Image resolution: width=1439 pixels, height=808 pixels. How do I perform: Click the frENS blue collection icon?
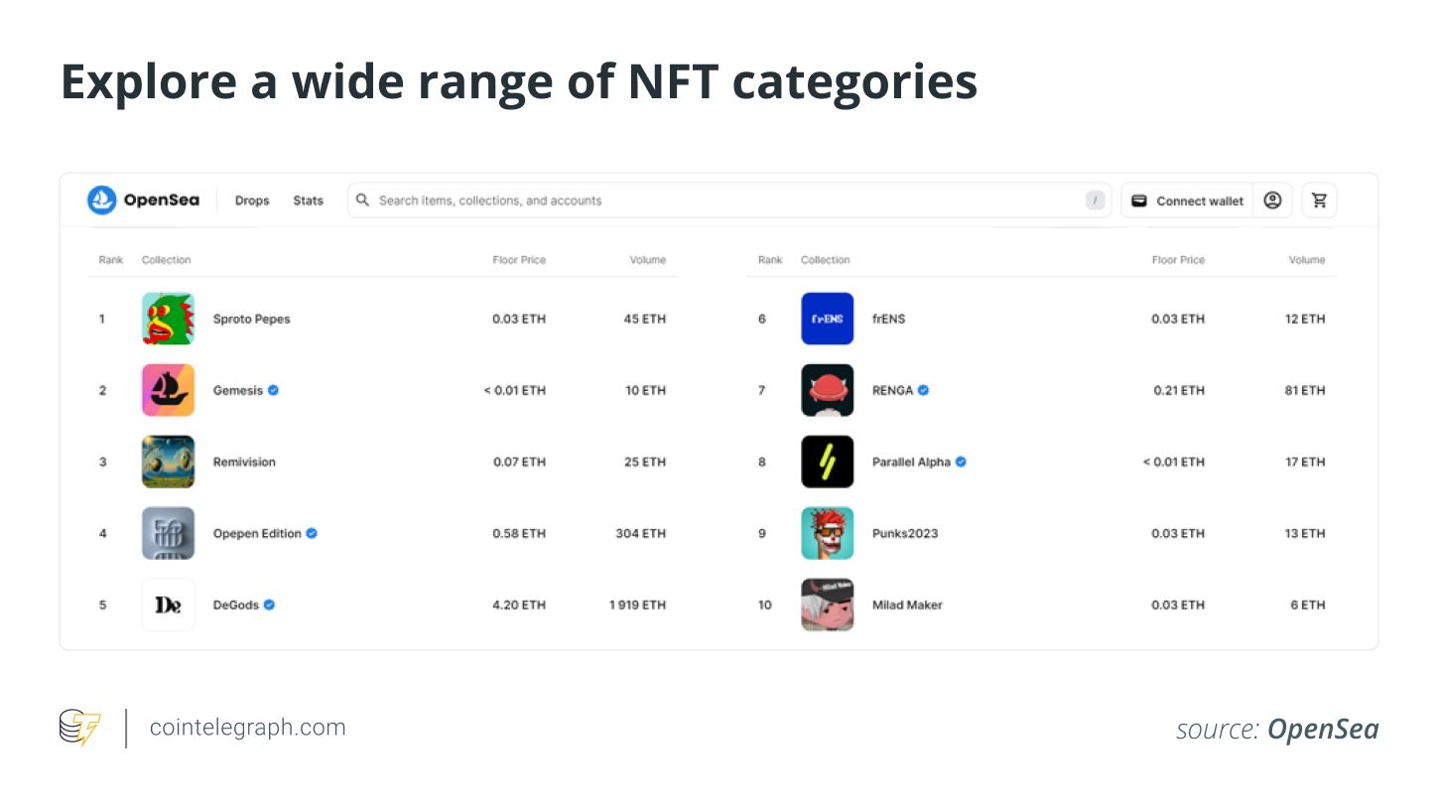click(x=827, y=319)
